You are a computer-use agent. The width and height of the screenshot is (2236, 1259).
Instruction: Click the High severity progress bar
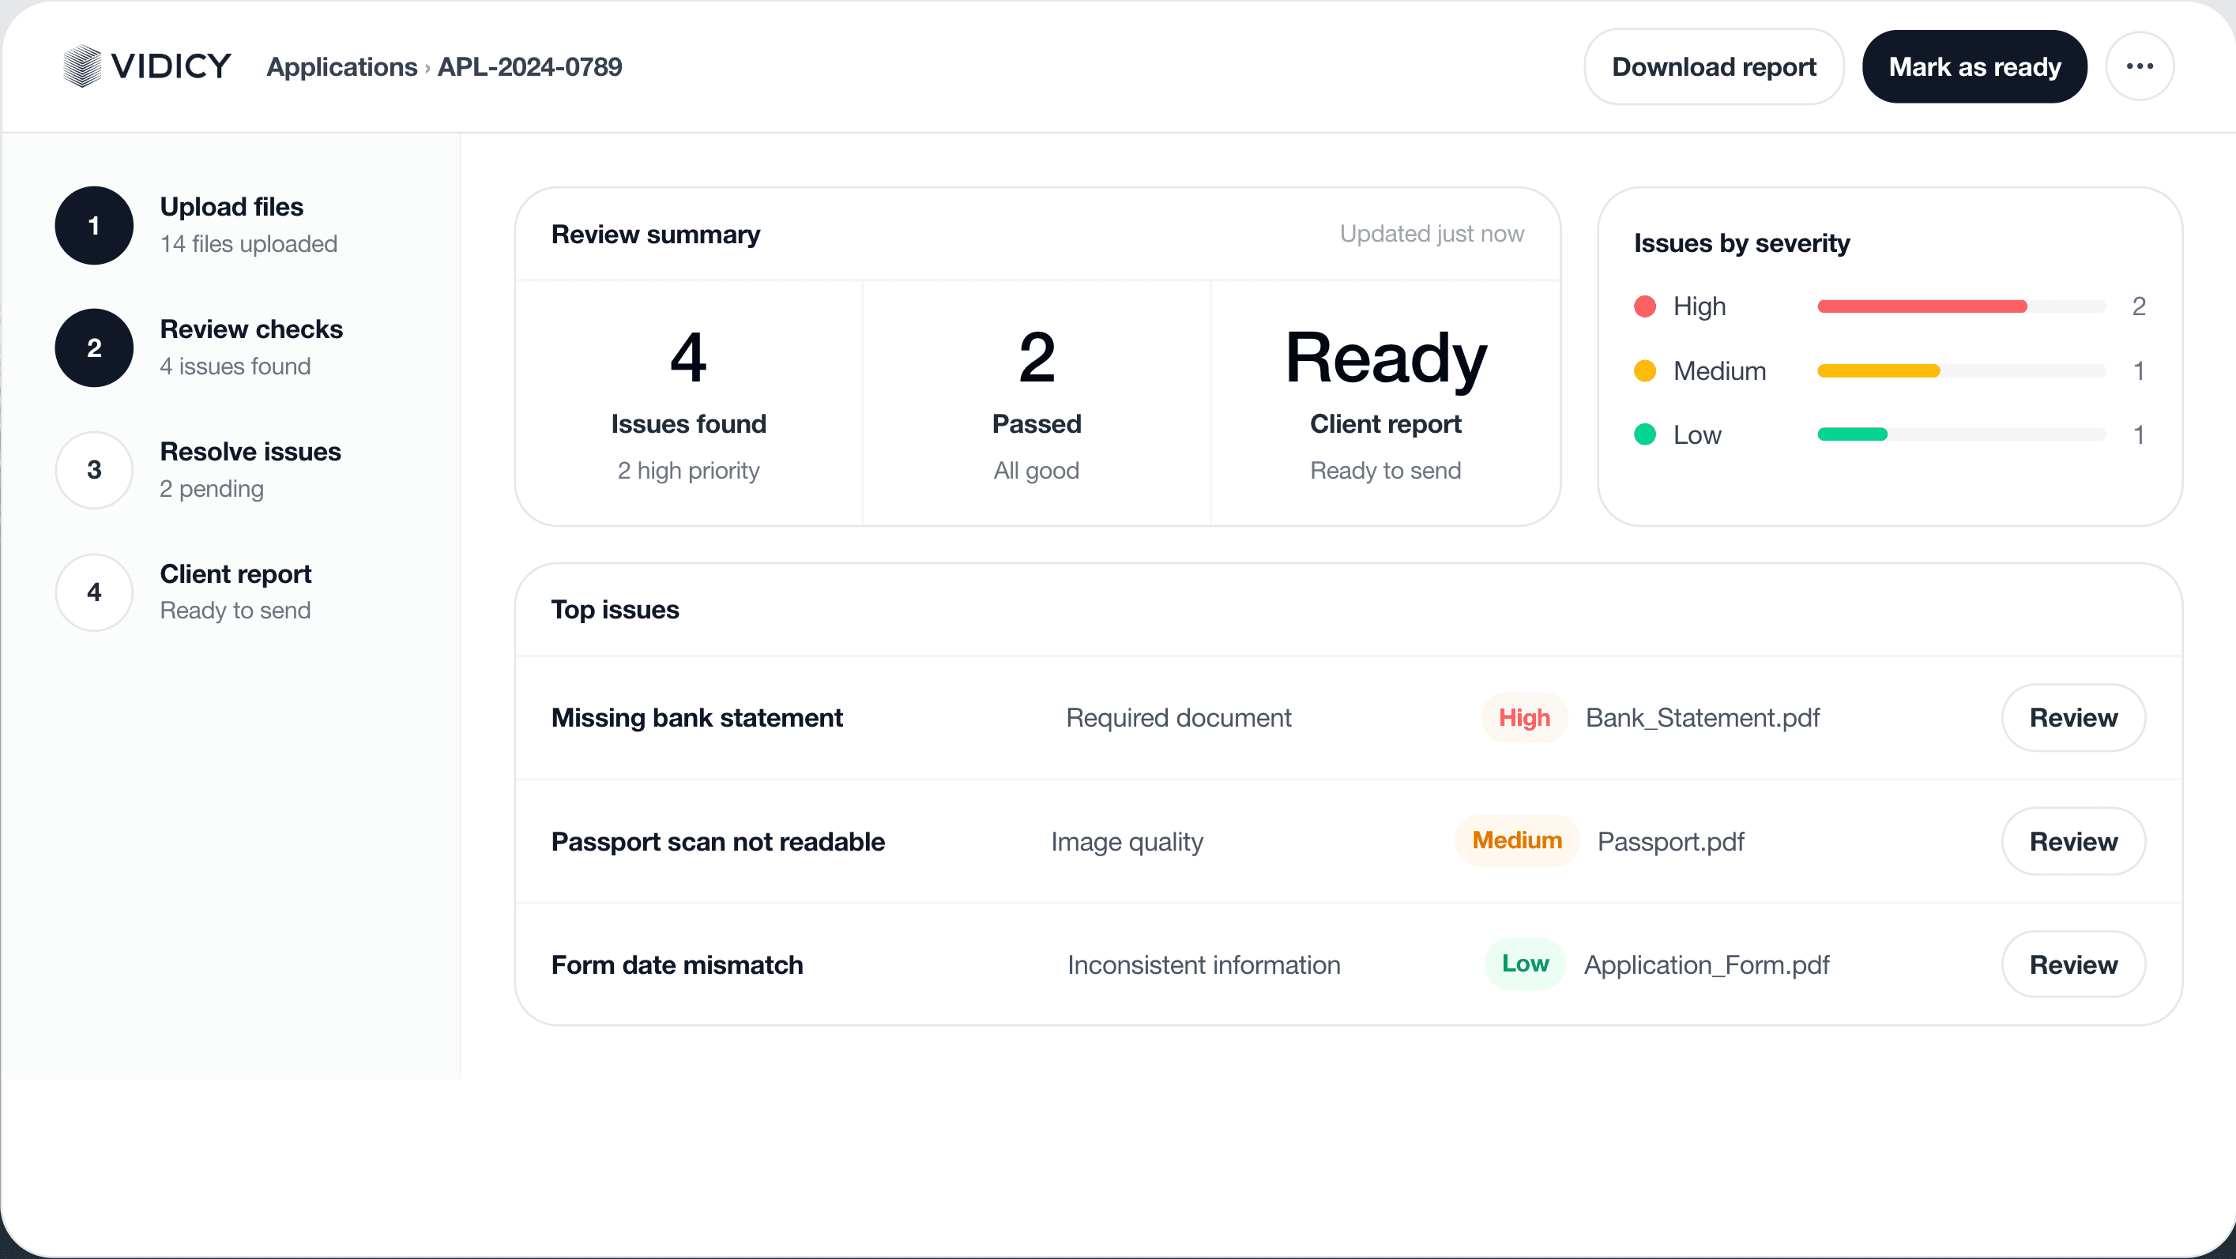click(1962, 306)
